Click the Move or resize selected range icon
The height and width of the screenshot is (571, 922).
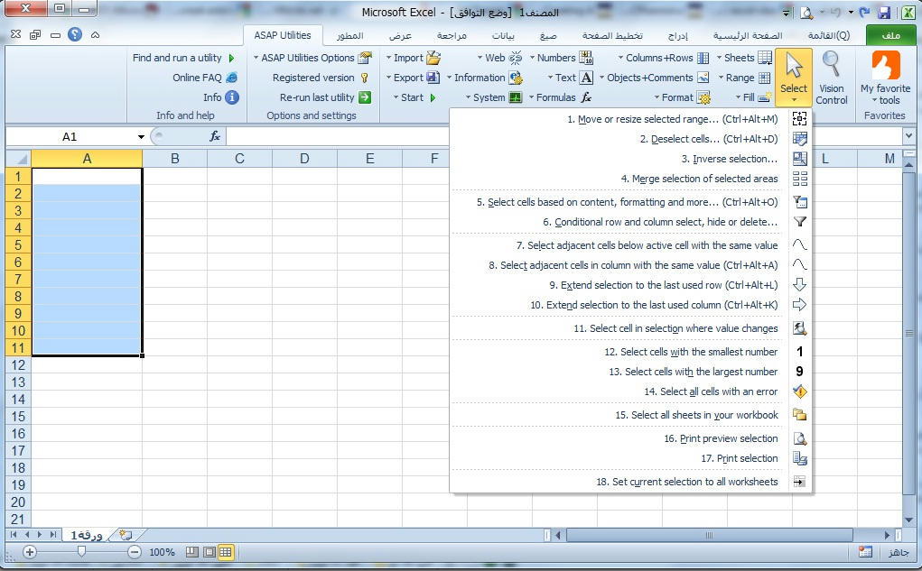799,119
